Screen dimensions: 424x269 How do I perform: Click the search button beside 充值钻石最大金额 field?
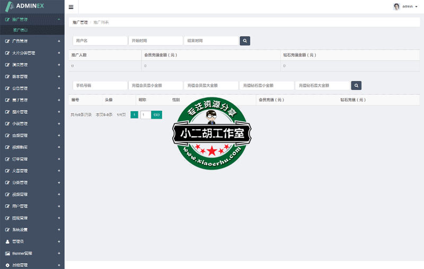356,85
